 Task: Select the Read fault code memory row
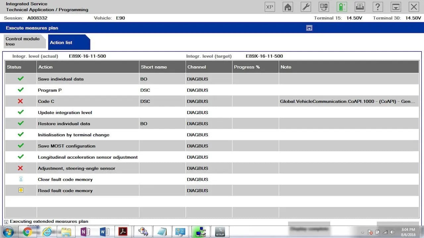pyautogui.click(x=65, y=191)
